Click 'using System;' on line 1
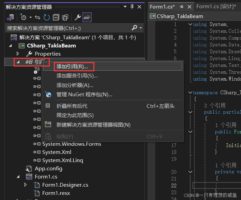Screen dimensions: 241x200 coord(210,24)
